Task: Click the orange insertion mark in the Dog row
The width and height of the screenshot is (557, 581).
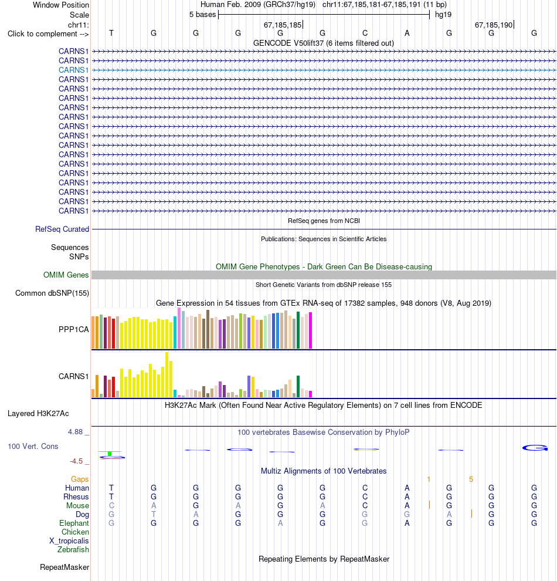Action: (x=471, y=514)
